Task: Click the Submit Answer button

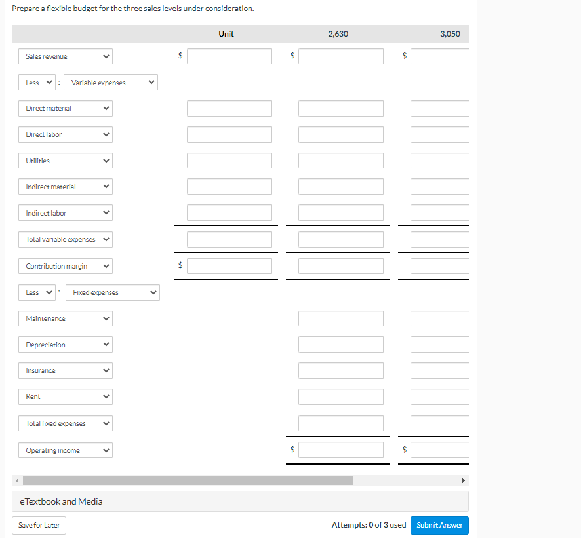Action: [x=439, y=525]
